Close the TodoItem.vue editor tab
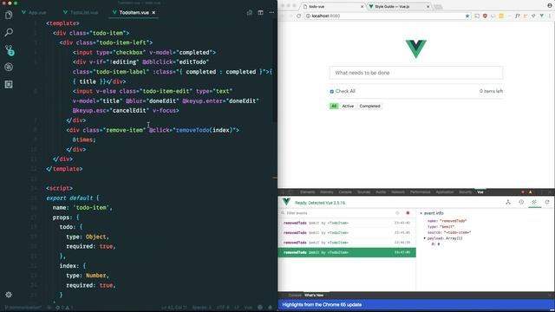 (153, 12)
